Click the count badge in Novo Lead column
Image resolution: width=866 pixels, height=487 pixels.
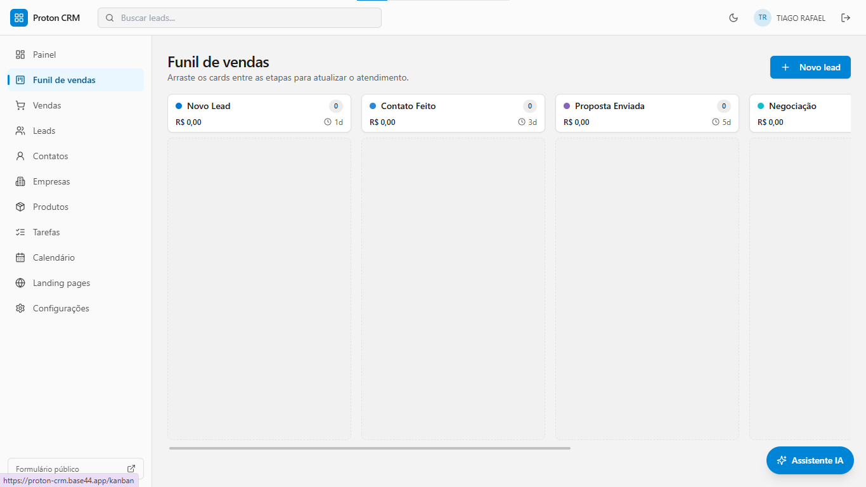coord(336,106)
